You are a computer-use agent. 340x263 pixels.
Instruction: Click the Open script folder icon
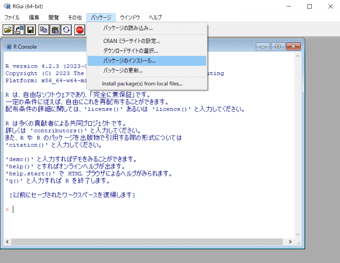pos(8,30)
